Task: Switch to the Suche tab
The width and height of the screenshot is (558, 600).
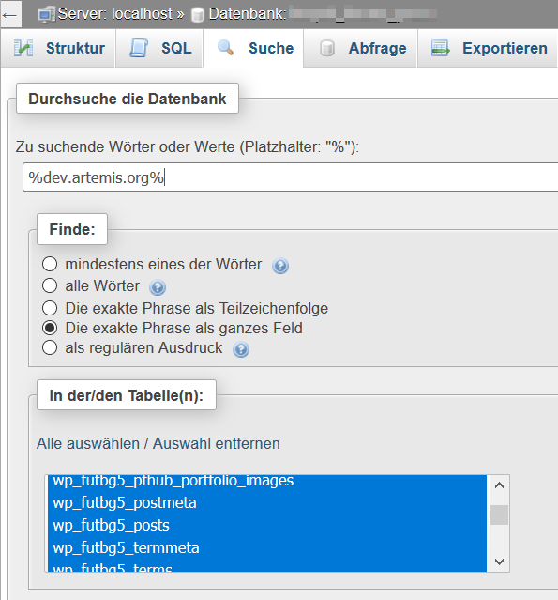Action: click(253, 48)
